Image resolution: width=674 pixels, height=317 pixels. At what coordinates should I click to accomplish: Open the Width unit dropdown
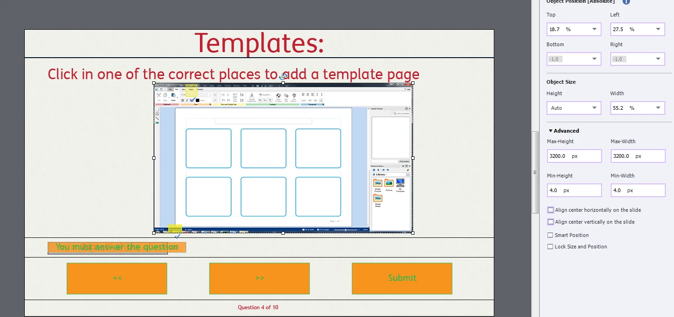[x=658, y=108]
